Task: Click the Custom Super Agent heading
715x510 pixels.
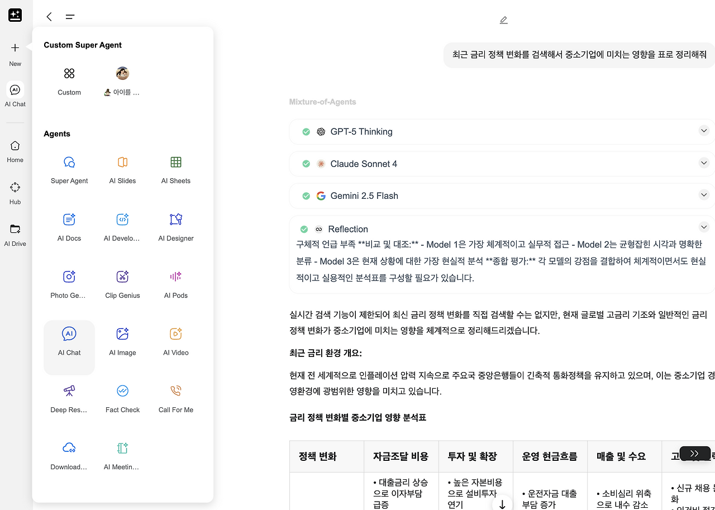Action: tap(83, 45)
